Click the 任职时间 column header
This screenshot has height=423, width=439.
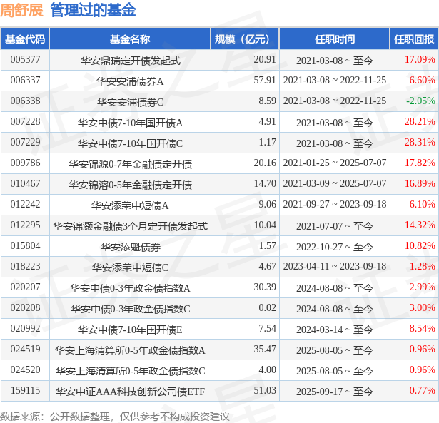point(334,39)
